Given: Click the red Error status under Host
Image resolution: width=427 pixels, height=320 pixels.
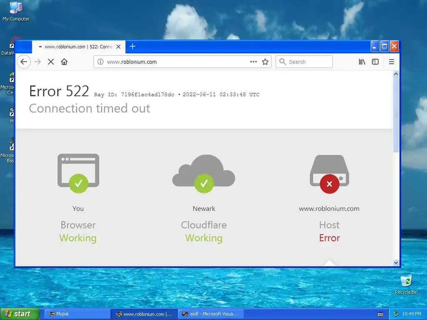Looking at the screenshot, I should (329, 238).
